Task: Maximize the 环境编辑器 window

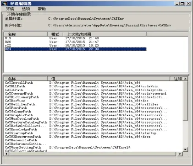Action: 182,3
